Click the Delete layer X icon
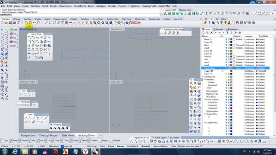 click(x=211, y=33)
